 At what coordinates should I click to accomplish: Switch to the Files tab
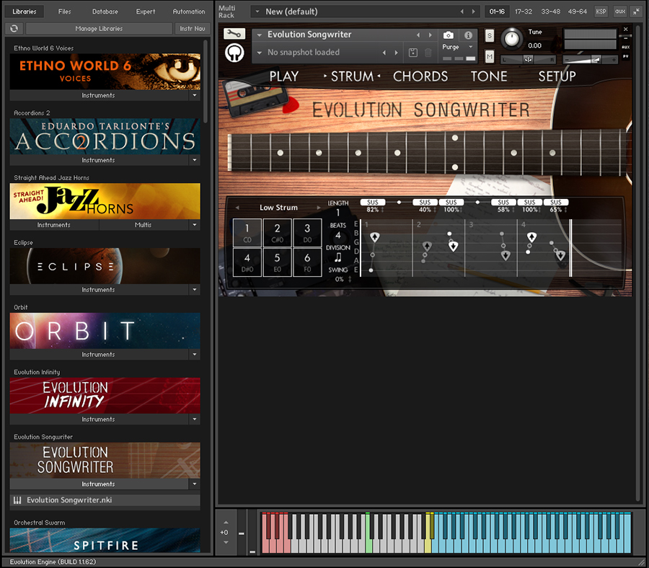point(65,12)
